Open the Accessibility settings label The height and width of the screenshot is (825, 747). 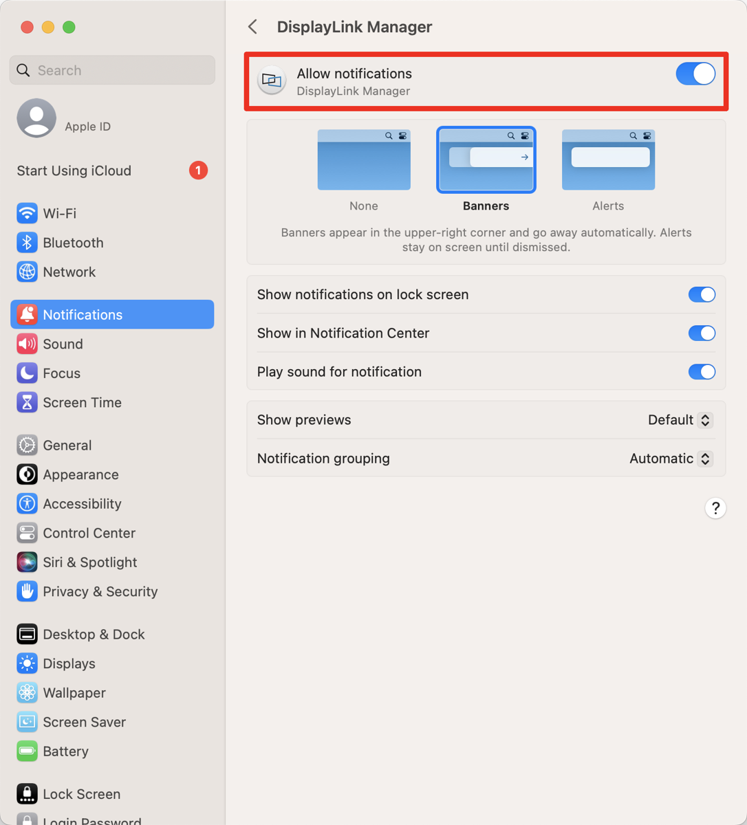82,504
